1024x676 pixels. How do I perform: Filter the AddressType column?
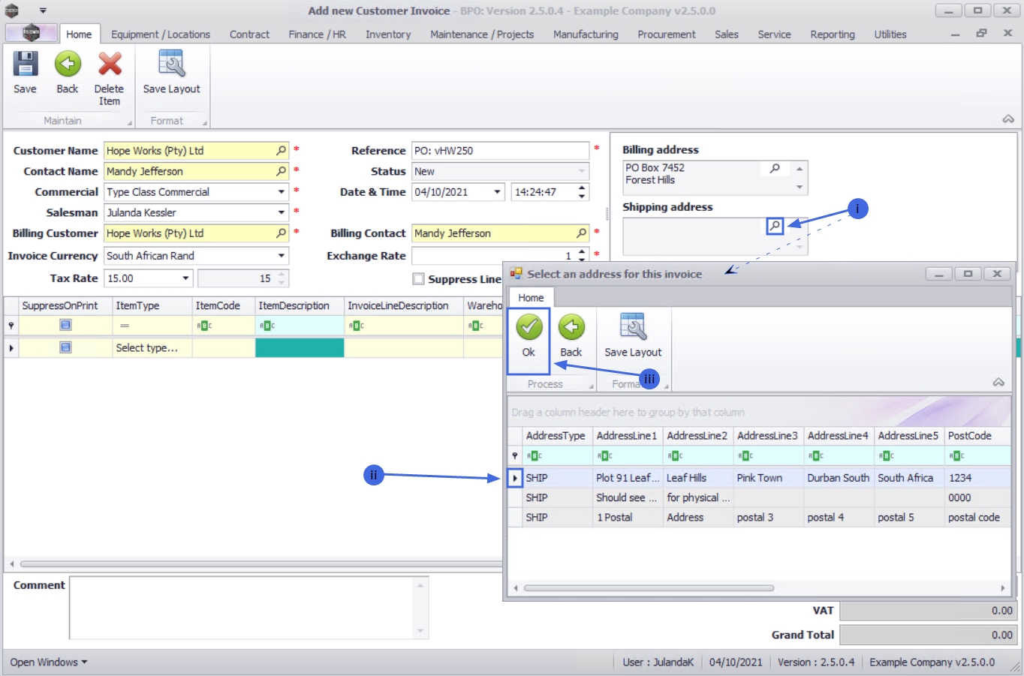point(557,455)
